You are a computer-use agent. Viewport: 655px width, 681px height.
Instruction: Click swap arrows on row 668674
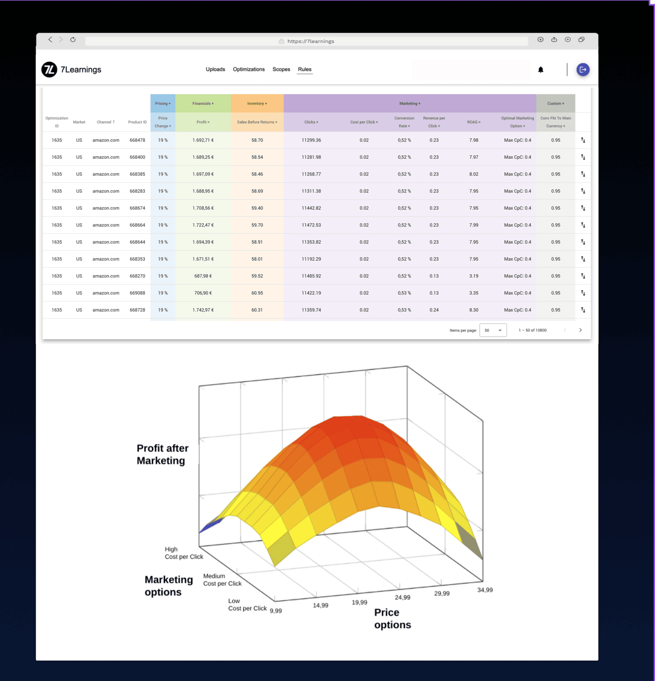coord(583,208)
